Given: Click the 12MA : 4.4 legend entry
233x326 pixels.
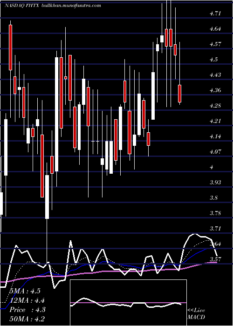Looking at the screenshot, I should tap(27, 300).
